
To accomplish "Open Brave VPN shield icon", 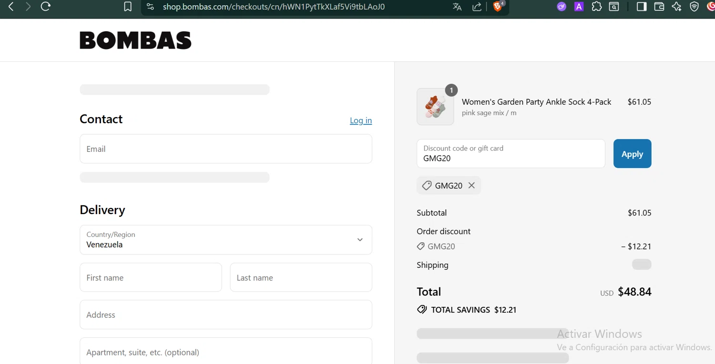I will point(694,7).
